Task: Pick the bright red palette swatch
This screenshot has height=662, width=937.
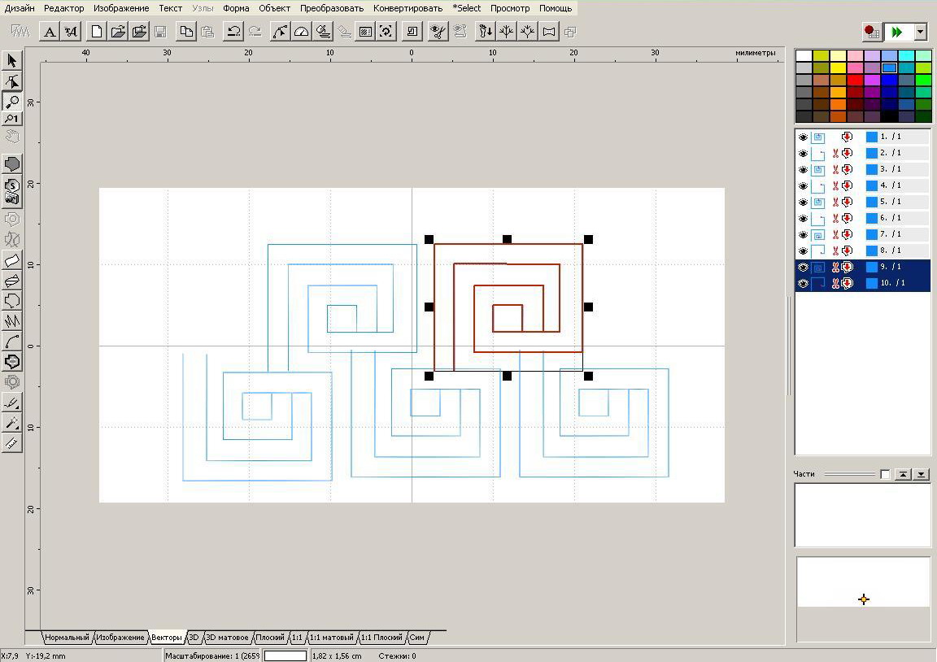Action: 855,80
